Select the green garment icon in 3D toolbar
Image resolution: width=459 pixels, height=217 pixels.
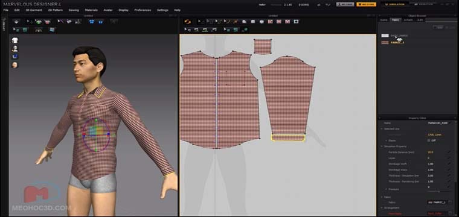pos(38,22)
